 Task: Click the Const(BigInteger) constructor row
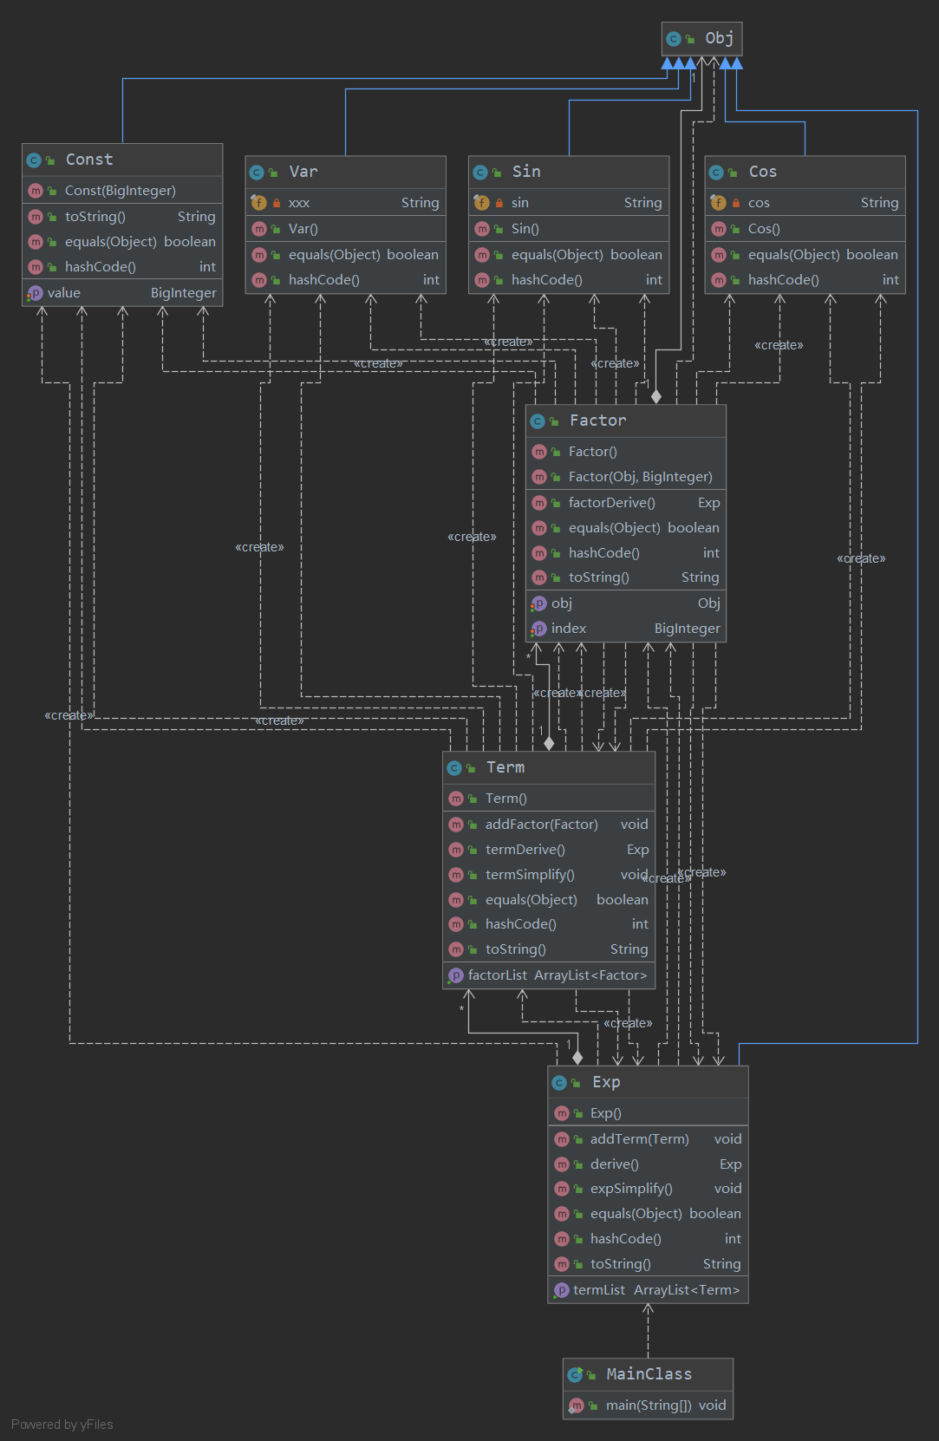(x=122, y=191)
